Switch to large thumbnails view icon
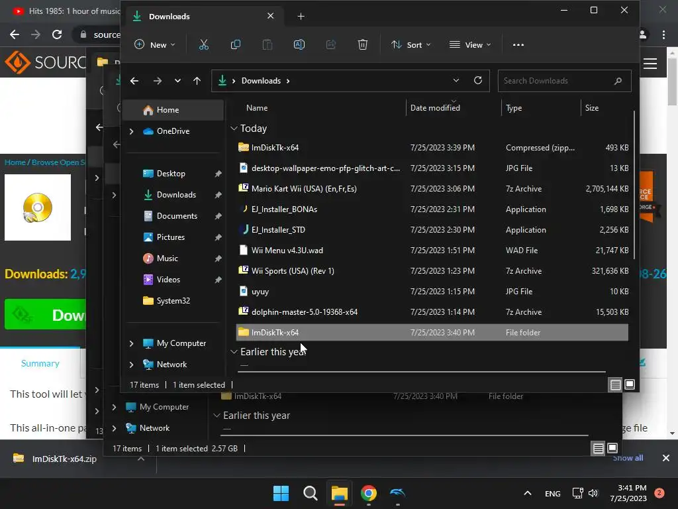Image resolution: width=678 pixels, height=509 pixels. tap(630, 384)
